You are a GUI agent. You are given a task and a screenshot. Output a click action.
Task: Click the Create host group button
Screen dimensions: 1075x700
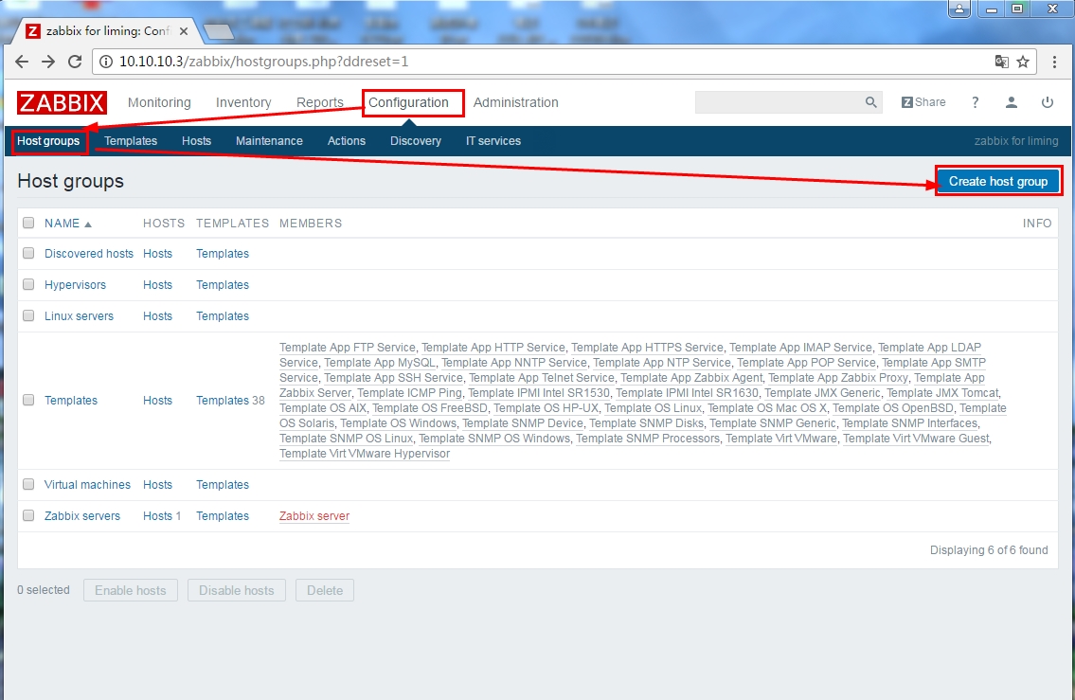coord(998,182)
